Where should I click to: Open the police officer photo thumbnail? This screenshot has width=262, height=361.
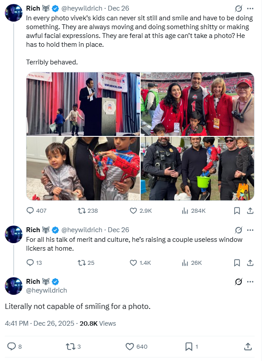pos(197,169)
